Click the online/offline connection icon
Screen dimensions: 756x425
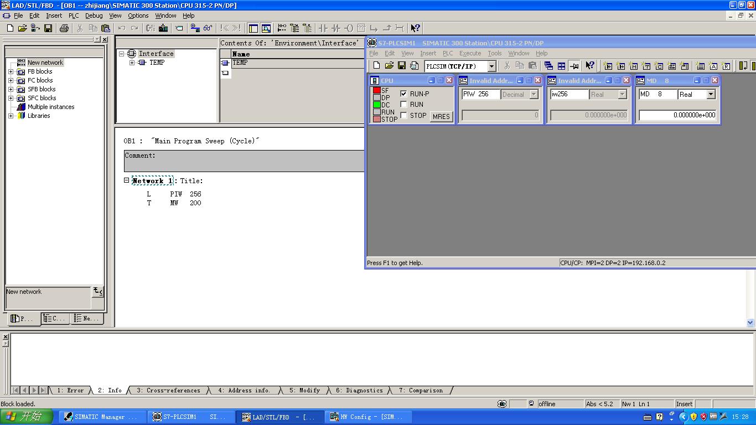tap(195, 28)
